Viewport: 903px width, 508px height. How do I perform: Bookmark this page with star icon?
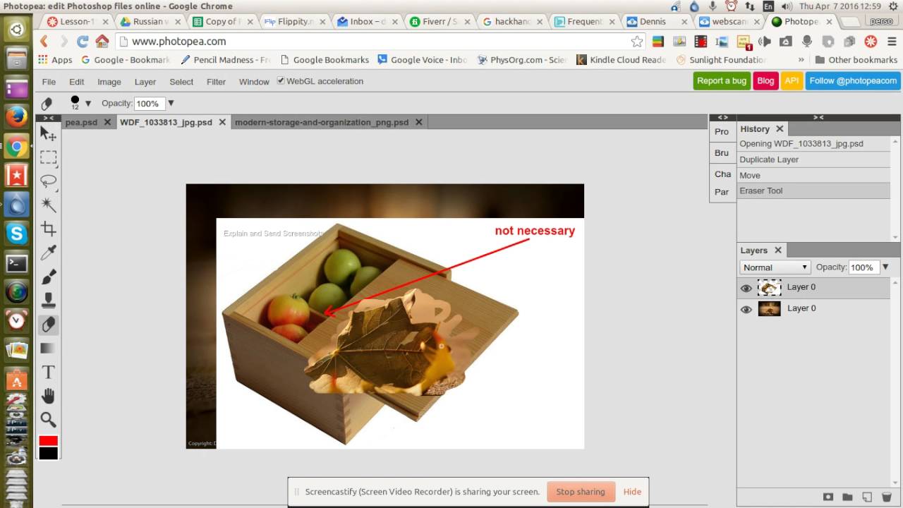636,41
